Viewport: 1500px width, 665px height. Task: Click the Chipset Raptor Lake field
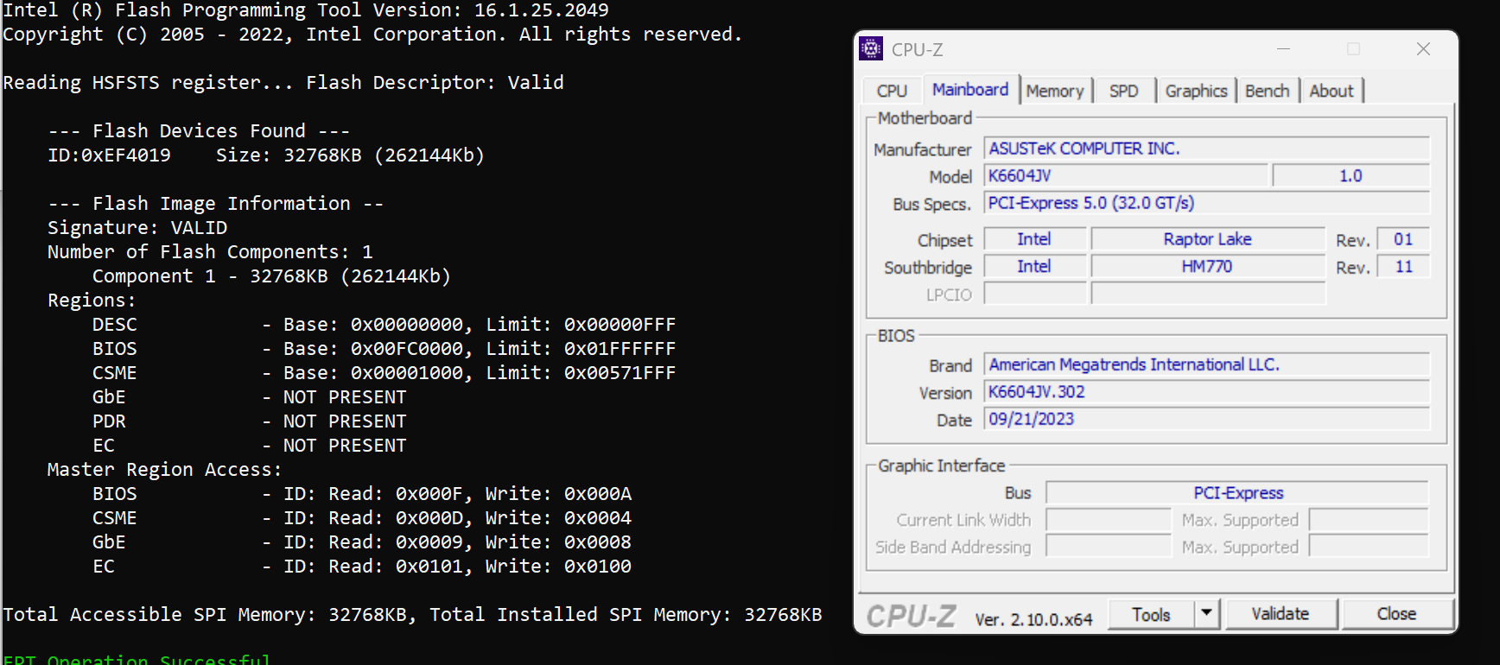[x=1208, y=239]
